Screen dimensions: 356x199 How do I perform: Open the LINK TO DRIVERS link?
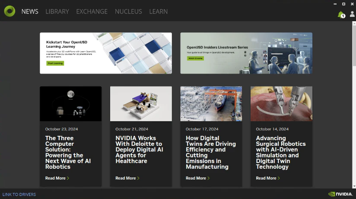tap(19, 194)
